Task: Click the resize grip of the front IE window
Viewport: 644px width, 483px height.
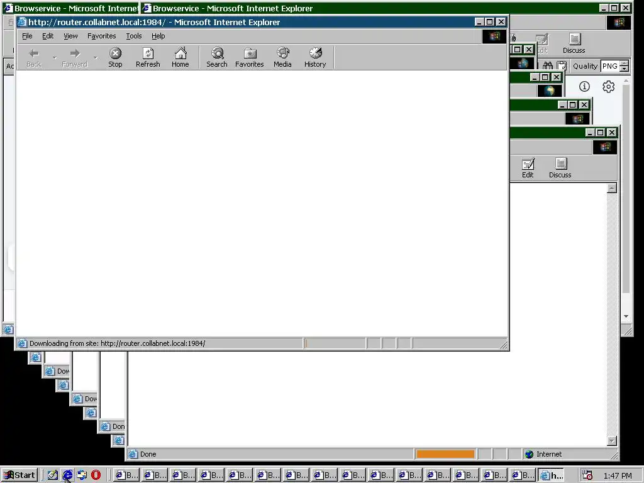Action: (503, 345)
